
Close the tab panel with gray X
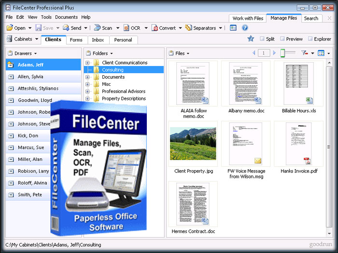pyautogui.click(x=329, y=18)
